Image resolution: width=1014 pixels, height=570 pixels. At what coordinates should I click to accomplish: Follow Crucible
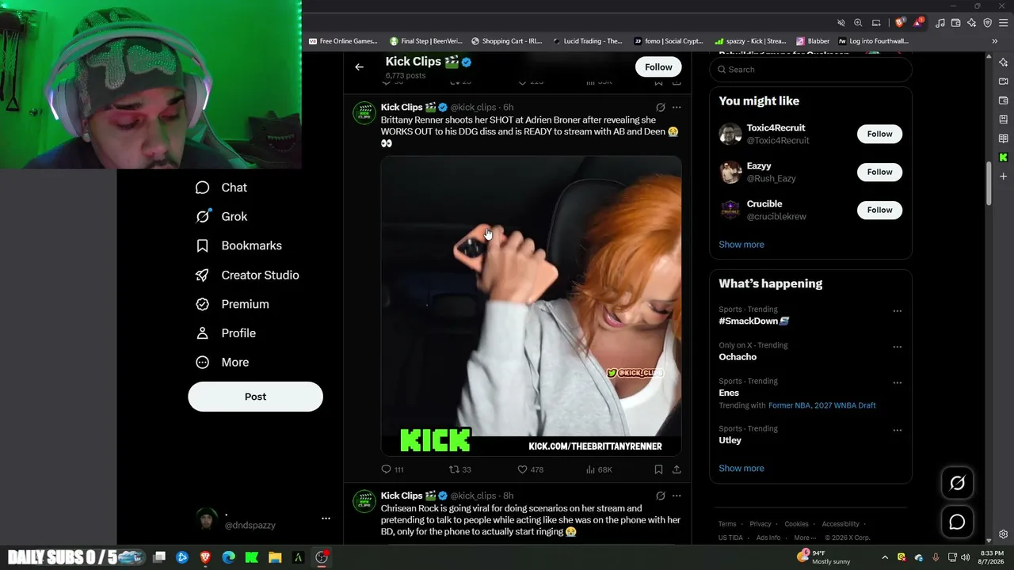[x=879, y=210]
